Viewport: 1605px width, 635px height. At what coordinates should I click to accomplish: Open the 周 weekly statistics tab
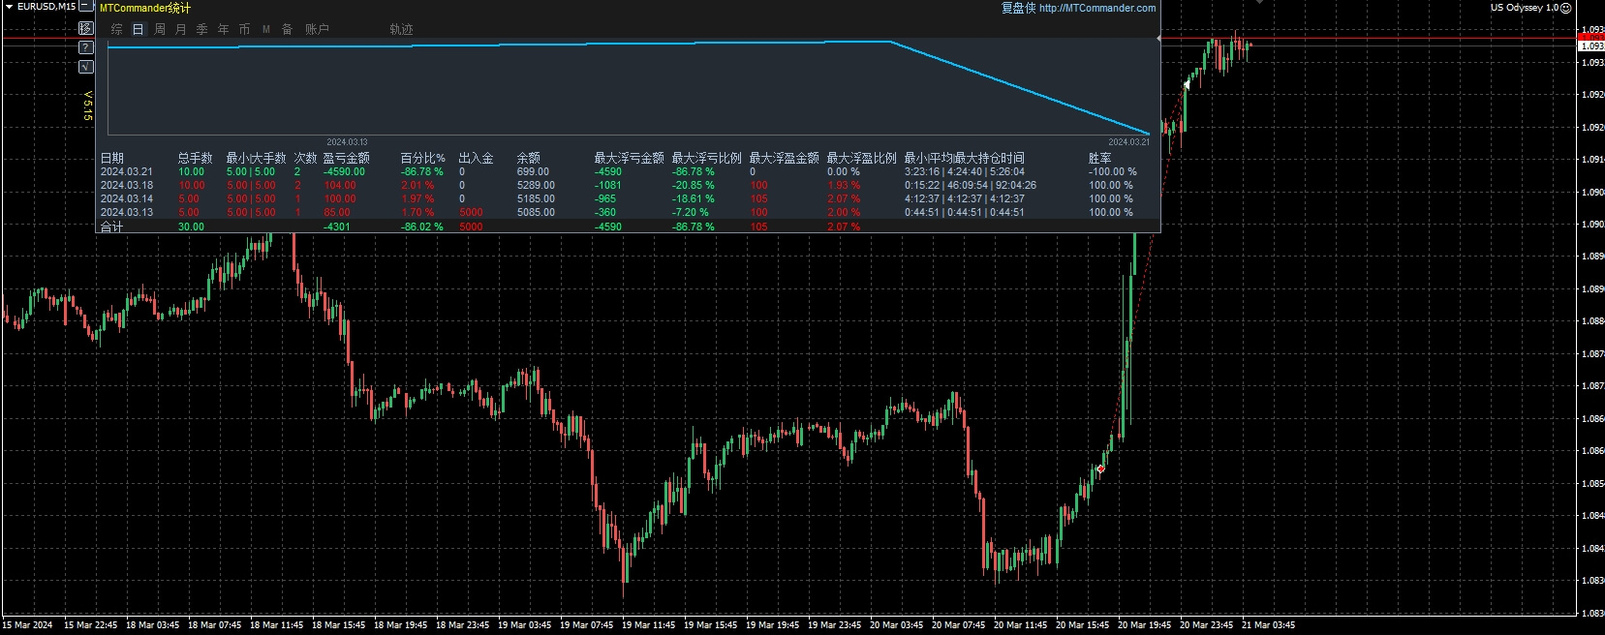pos(160,30)
